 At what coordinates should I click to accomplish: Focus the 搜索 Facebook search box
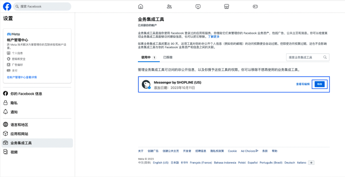42,7
